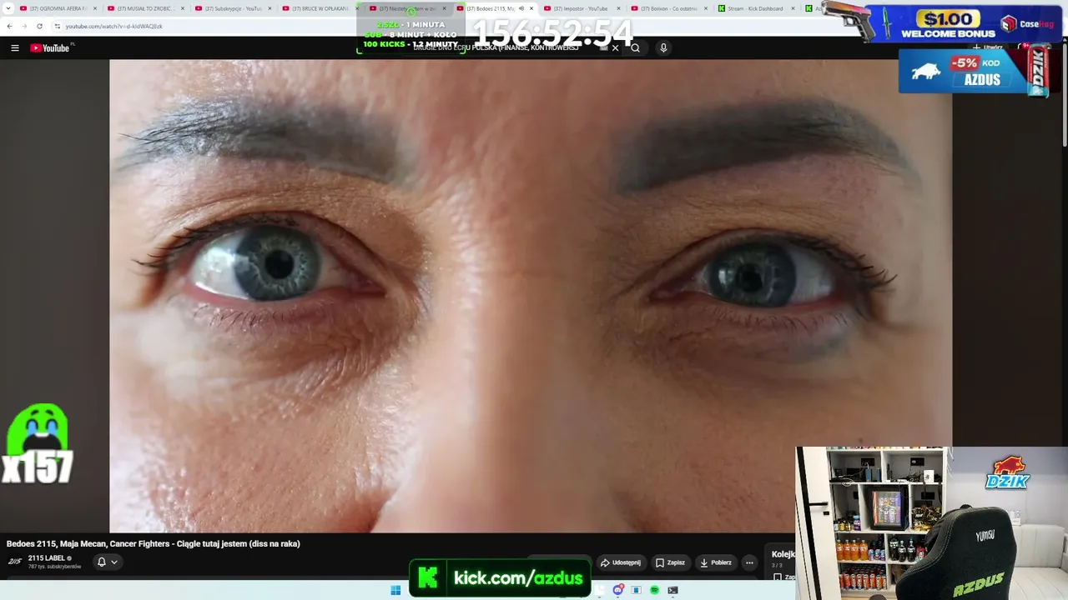
Task: Go forward in the browser
Action: tap(24, 26)
